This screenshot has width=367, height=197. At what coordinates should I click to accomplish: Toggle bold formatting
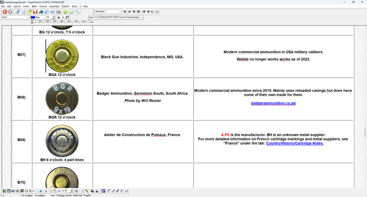coord(59,17)
